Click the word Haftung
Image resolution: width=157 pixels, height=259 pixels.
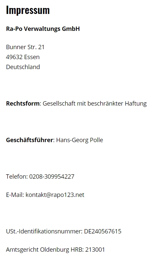136,104
